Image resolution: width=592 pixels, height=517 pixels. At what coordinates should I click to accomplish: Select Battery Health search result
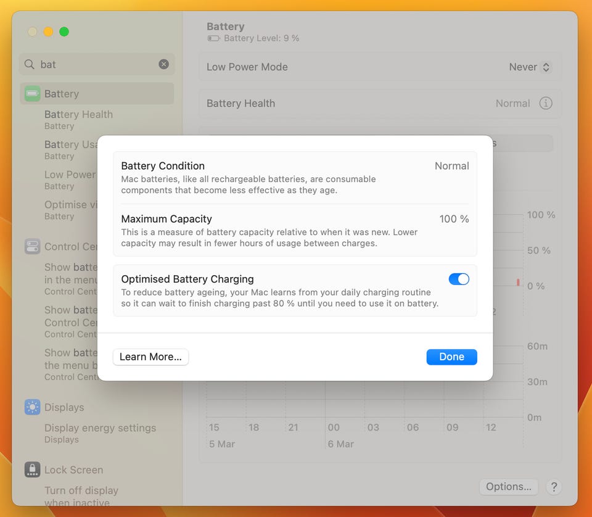tap(78, 120)
